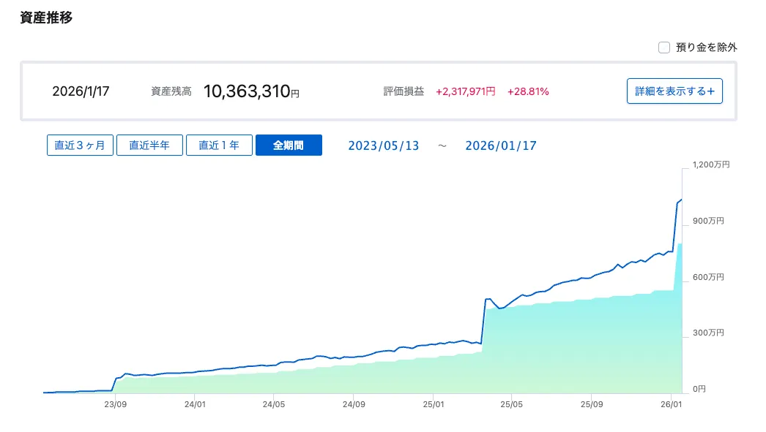Click the 26/01 x-axis label
766x432 pixels.
[672, 403]
